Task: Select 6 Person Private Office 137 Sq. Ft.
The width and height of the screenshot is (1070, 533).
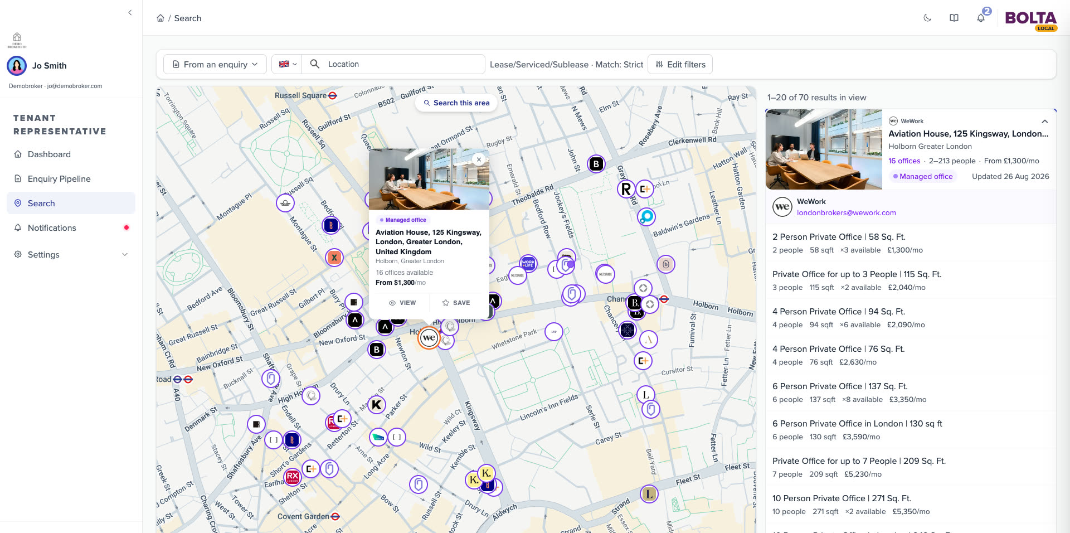Action: point(911,393)
